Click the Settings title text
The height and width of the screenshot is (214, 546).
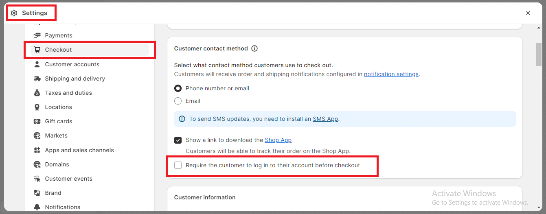pyautogui.click(x=35, y=13)
